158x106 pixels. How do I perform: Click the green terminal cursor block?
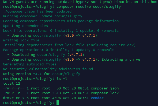[x=58, y=103]
